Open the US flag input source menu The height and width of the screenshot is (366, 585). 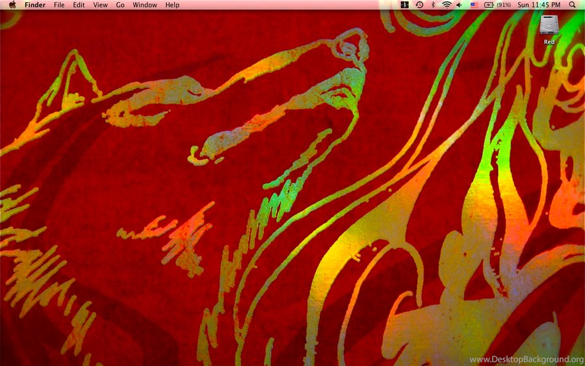click(474, 5)
